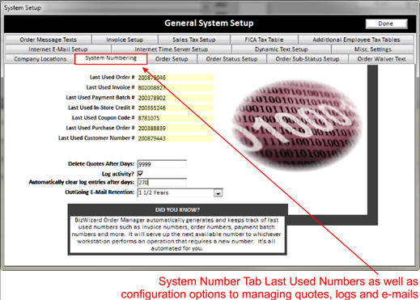Toggle the Log activity checkbox
This screenshot has width=420, height=300.
(x=140, y=174)
